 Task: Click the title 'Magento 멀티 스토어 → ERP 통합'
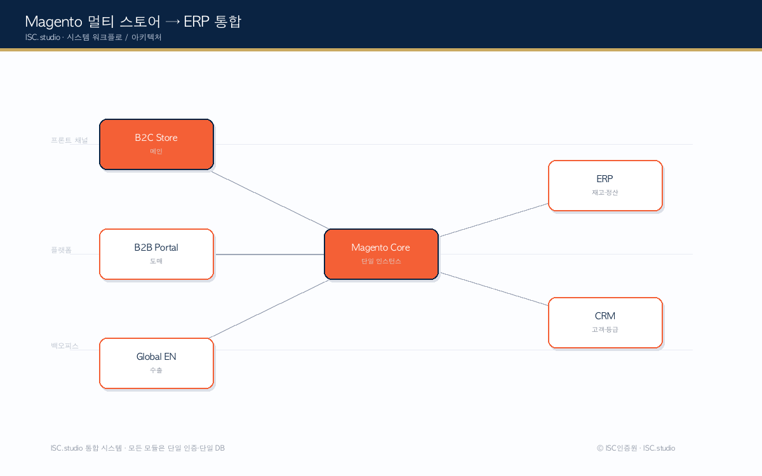133,22
